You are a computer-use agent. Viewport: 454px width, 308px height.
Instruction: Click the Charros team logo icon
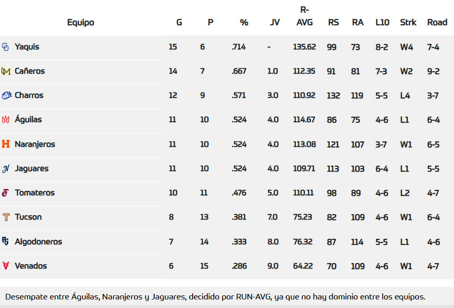pos(7,95)
